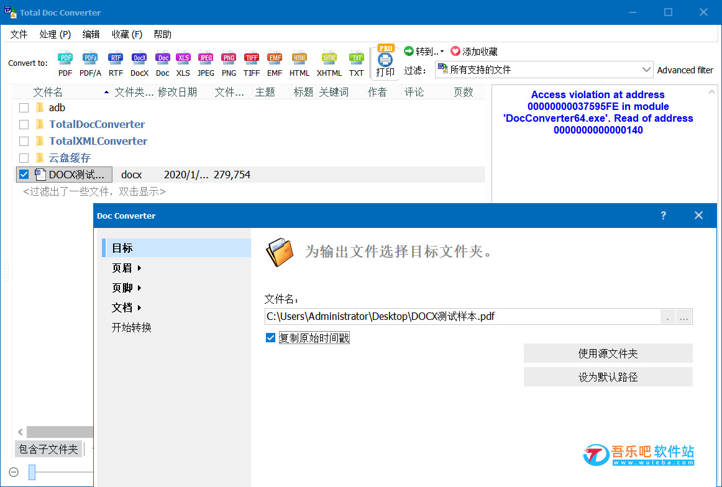Convert the file to XLS

click(x=183, y=63)
